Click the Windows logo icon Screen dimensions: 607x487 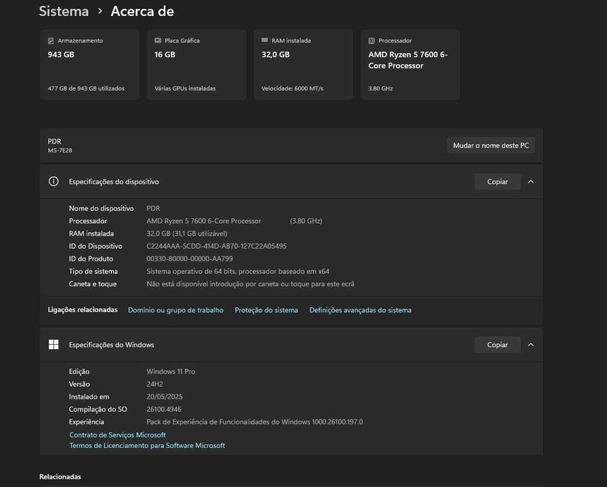(x=54, y=344)
